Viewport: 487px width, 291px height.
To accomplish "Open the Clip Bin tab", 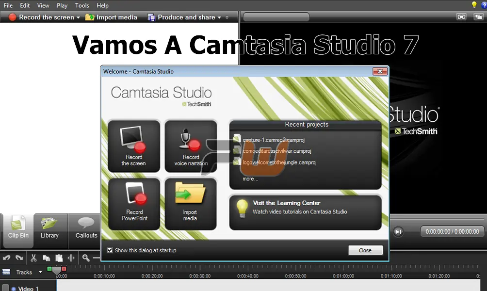I will pyautogui.click(x=18, y=230).
